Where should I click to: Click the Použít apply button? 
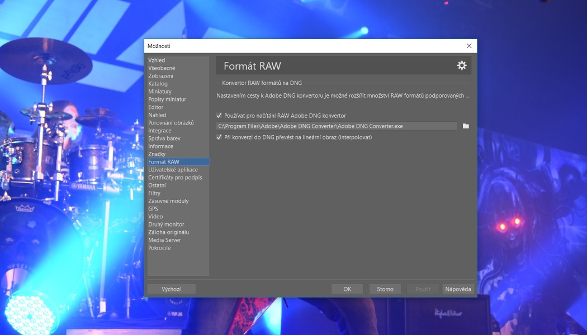pyautogui.click(x=423, y=289)
